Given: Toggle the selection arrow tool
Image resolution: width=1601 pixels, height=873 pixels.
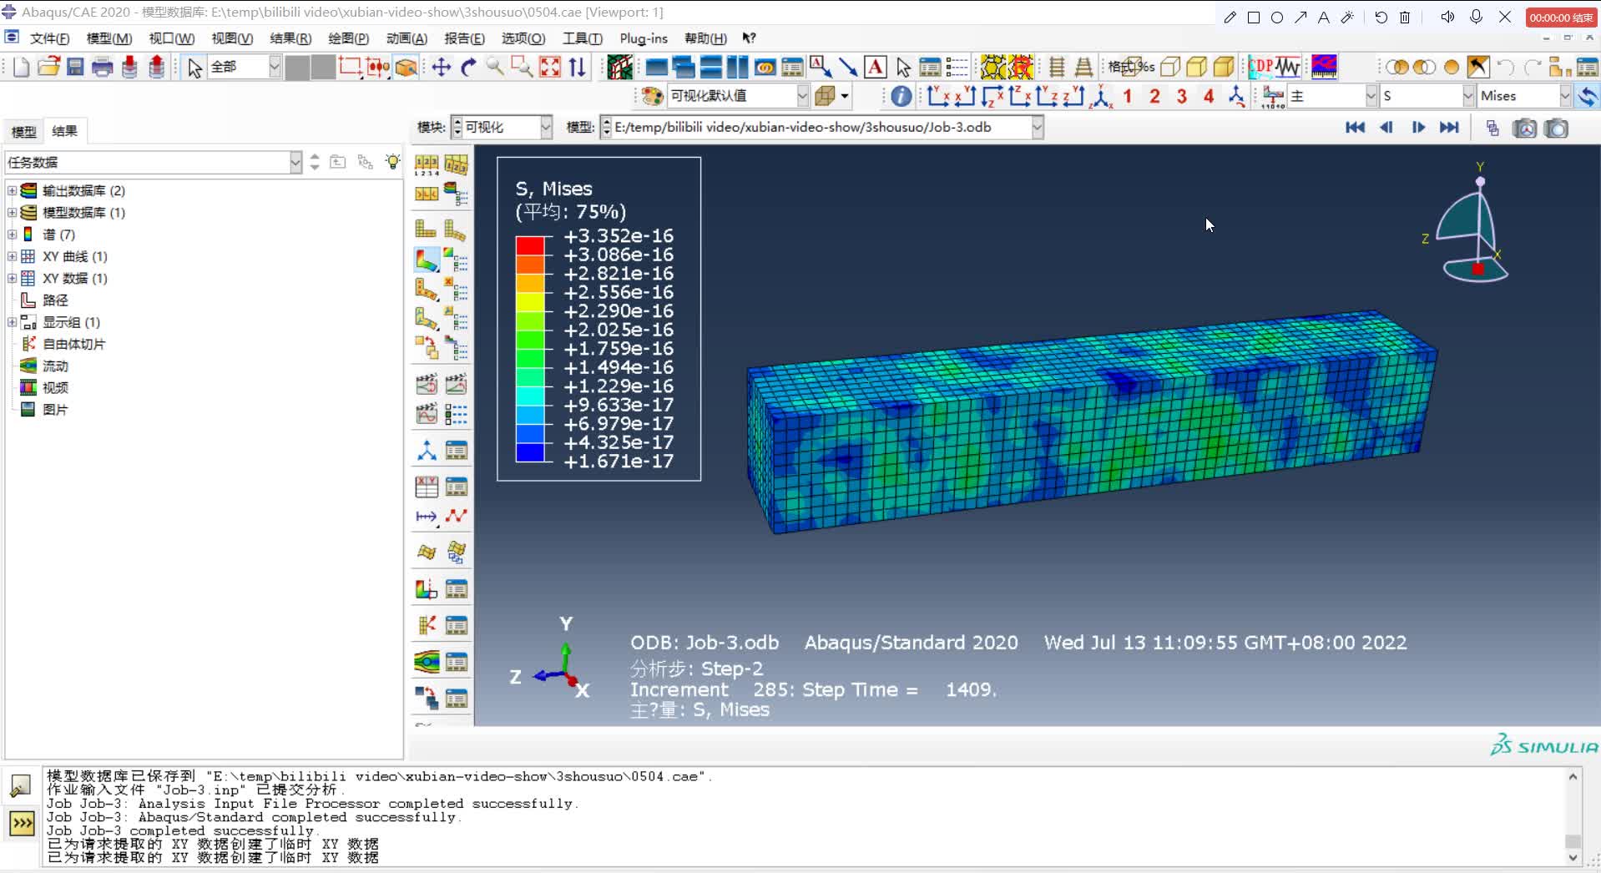Looking at the screenshot, I should 194,67.
